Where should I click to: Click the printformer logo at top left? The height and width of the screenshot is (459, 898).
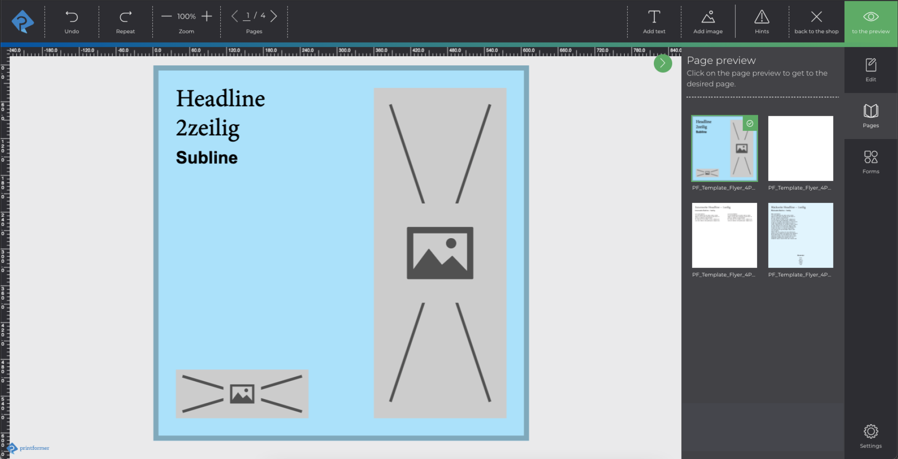coord(22,21)
